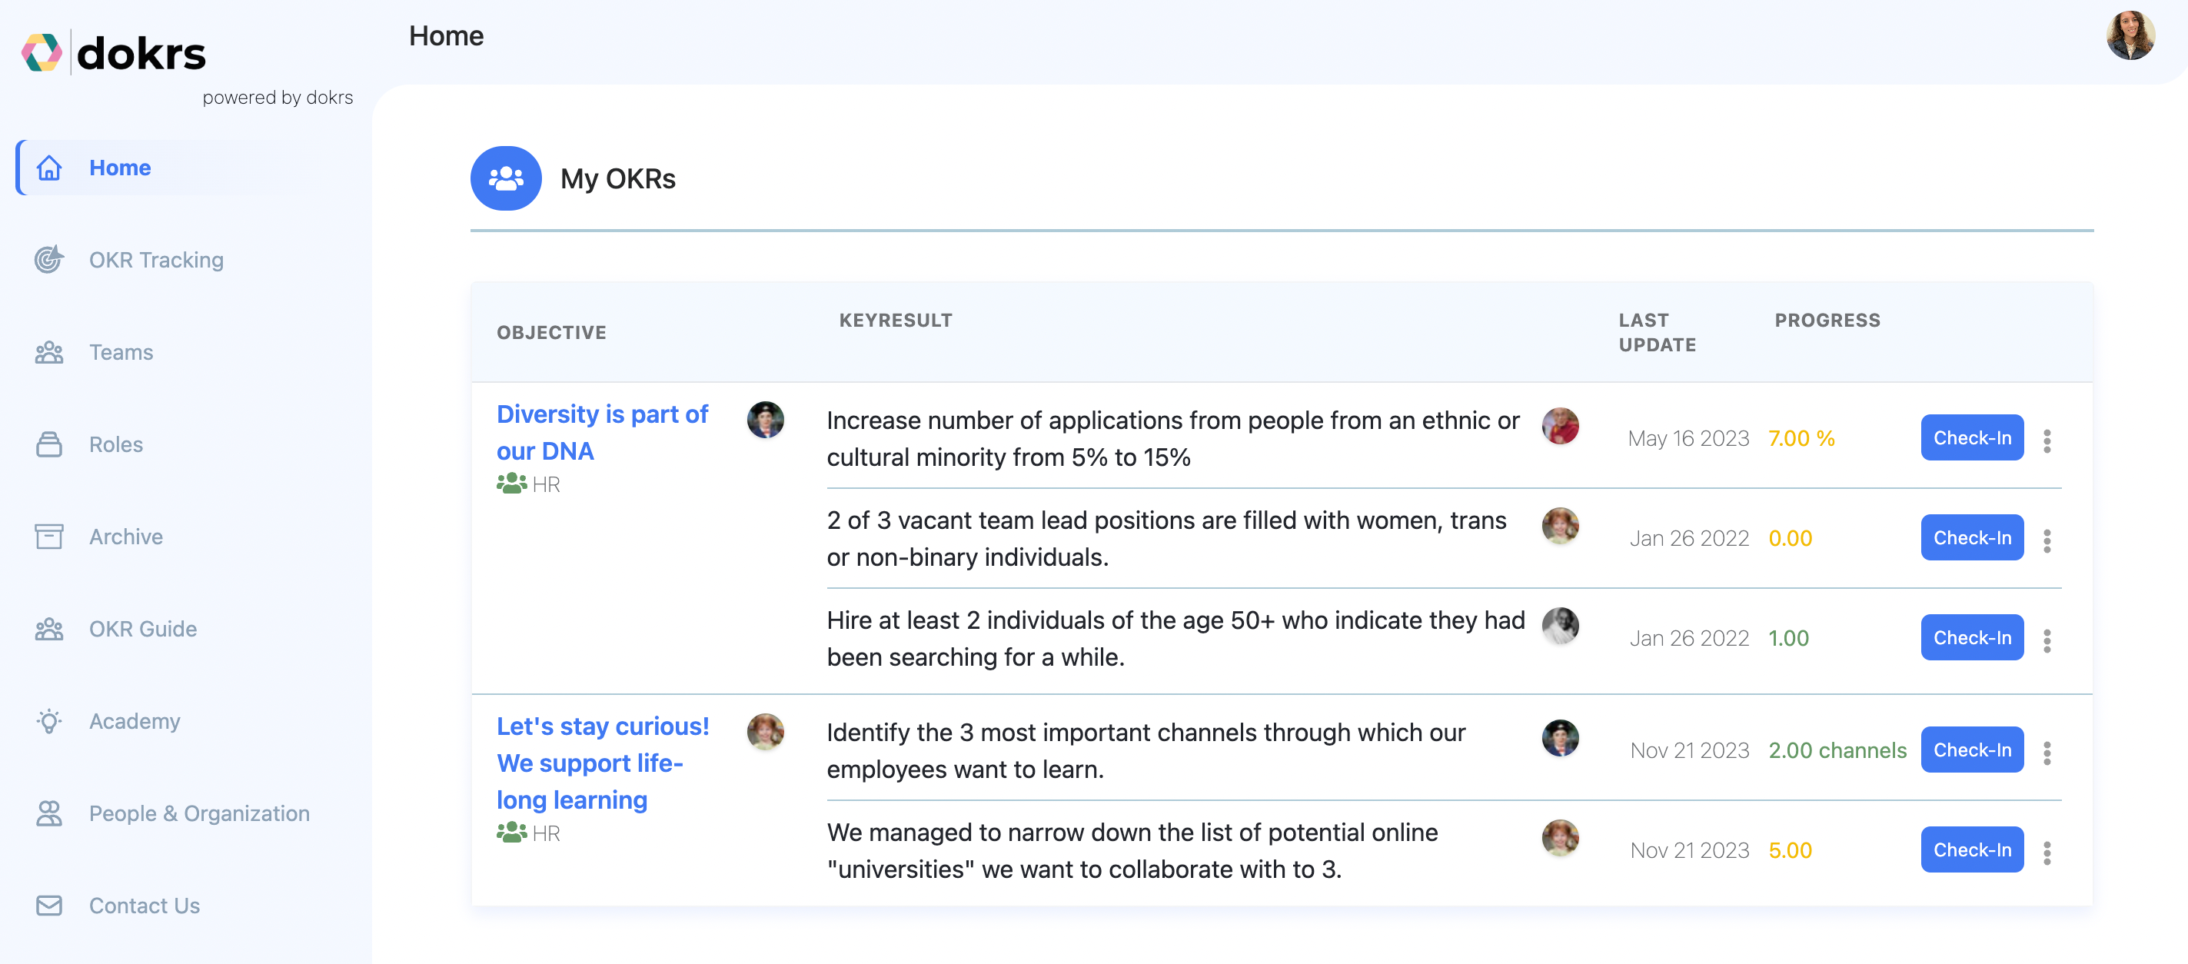
Task: Check-In on the ethnic minority applications key result
Action: pos(1971,438)
